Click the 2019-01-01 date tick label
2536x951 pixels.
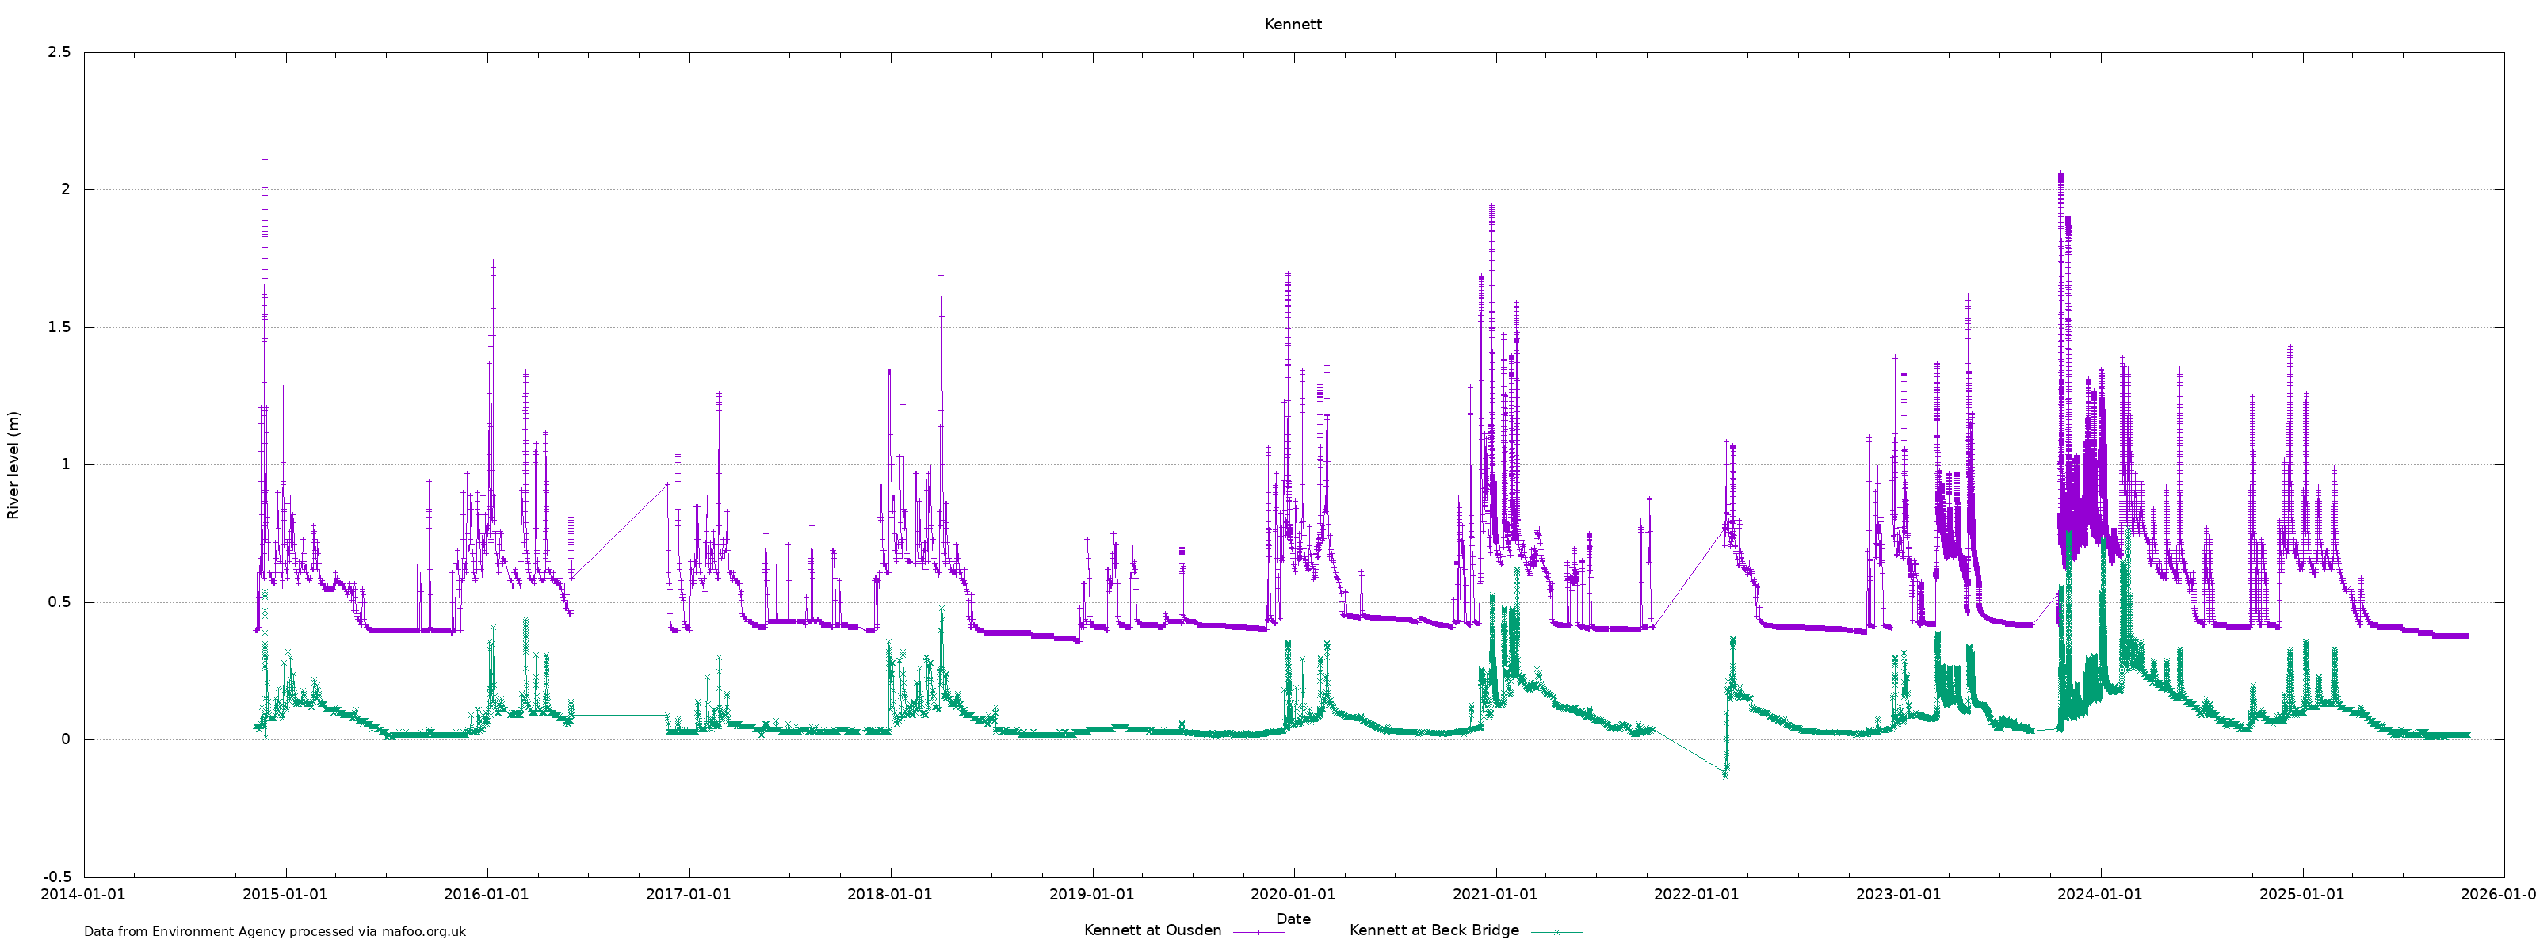pos(1092,895)
